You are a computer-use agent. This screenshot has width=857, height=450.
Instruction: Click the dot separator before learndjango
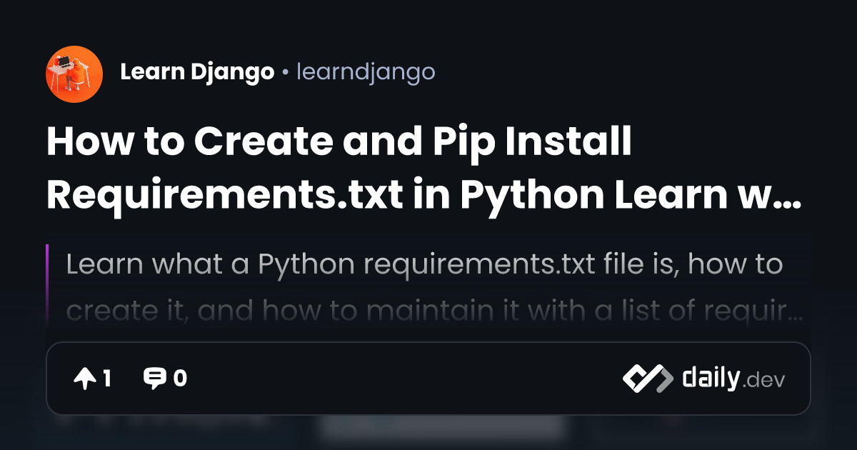point(285,73)
